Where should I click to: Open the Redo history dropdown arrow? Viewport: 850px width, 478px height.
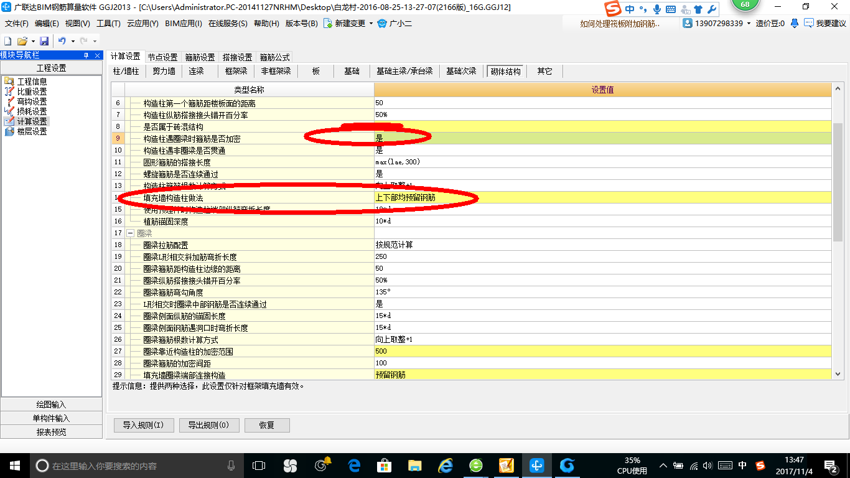94,41
